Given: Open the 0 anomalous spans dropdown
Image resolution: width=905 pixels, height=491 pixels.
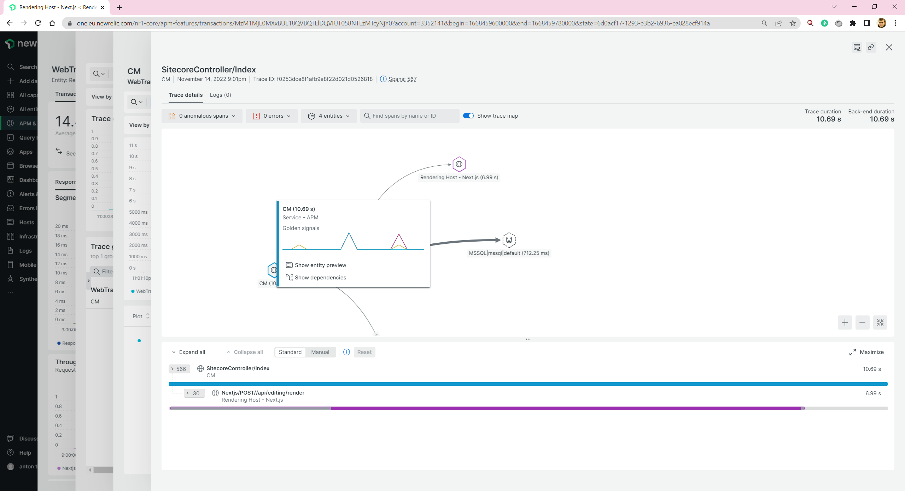Looking at the screenshot, I should point(202,116).
